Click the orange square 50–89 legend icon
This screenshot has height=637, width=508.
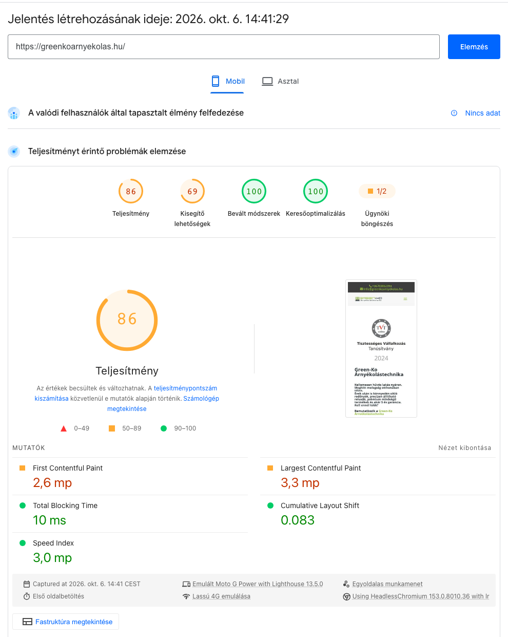(x=111, y=428)
